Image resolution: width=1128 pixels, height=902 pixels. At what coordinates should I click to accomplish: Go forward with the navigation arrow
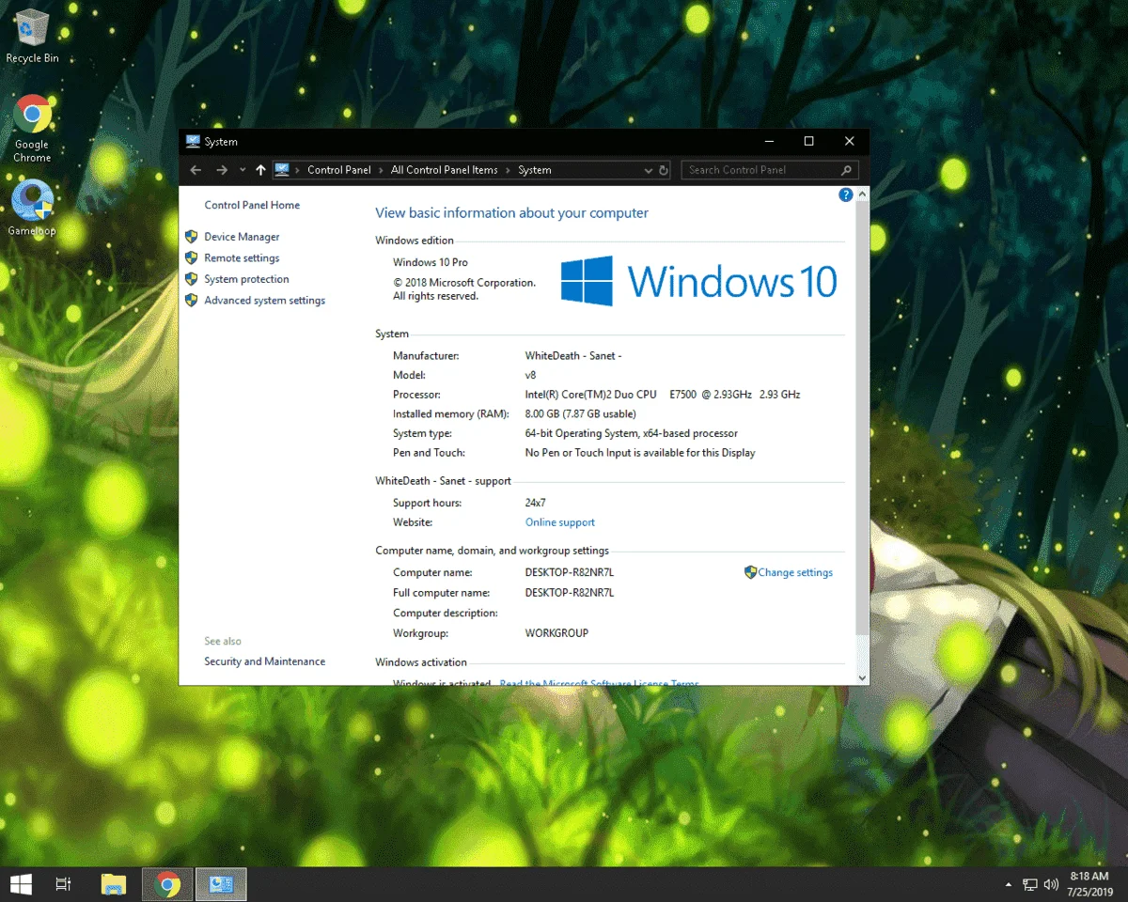coord(222,170)
